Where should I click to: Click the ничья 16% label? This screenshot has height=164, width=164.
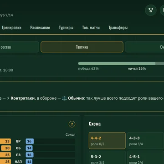coord(137,69)
